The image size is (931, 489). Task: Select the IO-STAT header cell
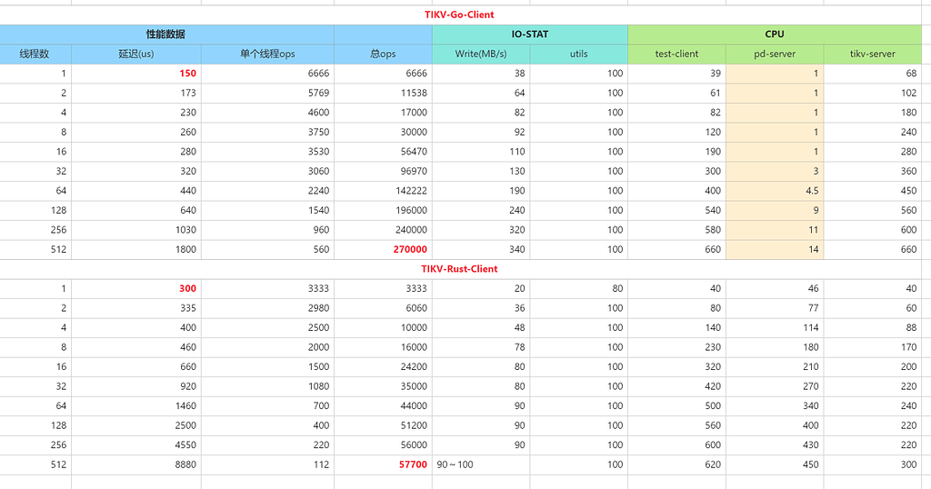pos(529,35)
